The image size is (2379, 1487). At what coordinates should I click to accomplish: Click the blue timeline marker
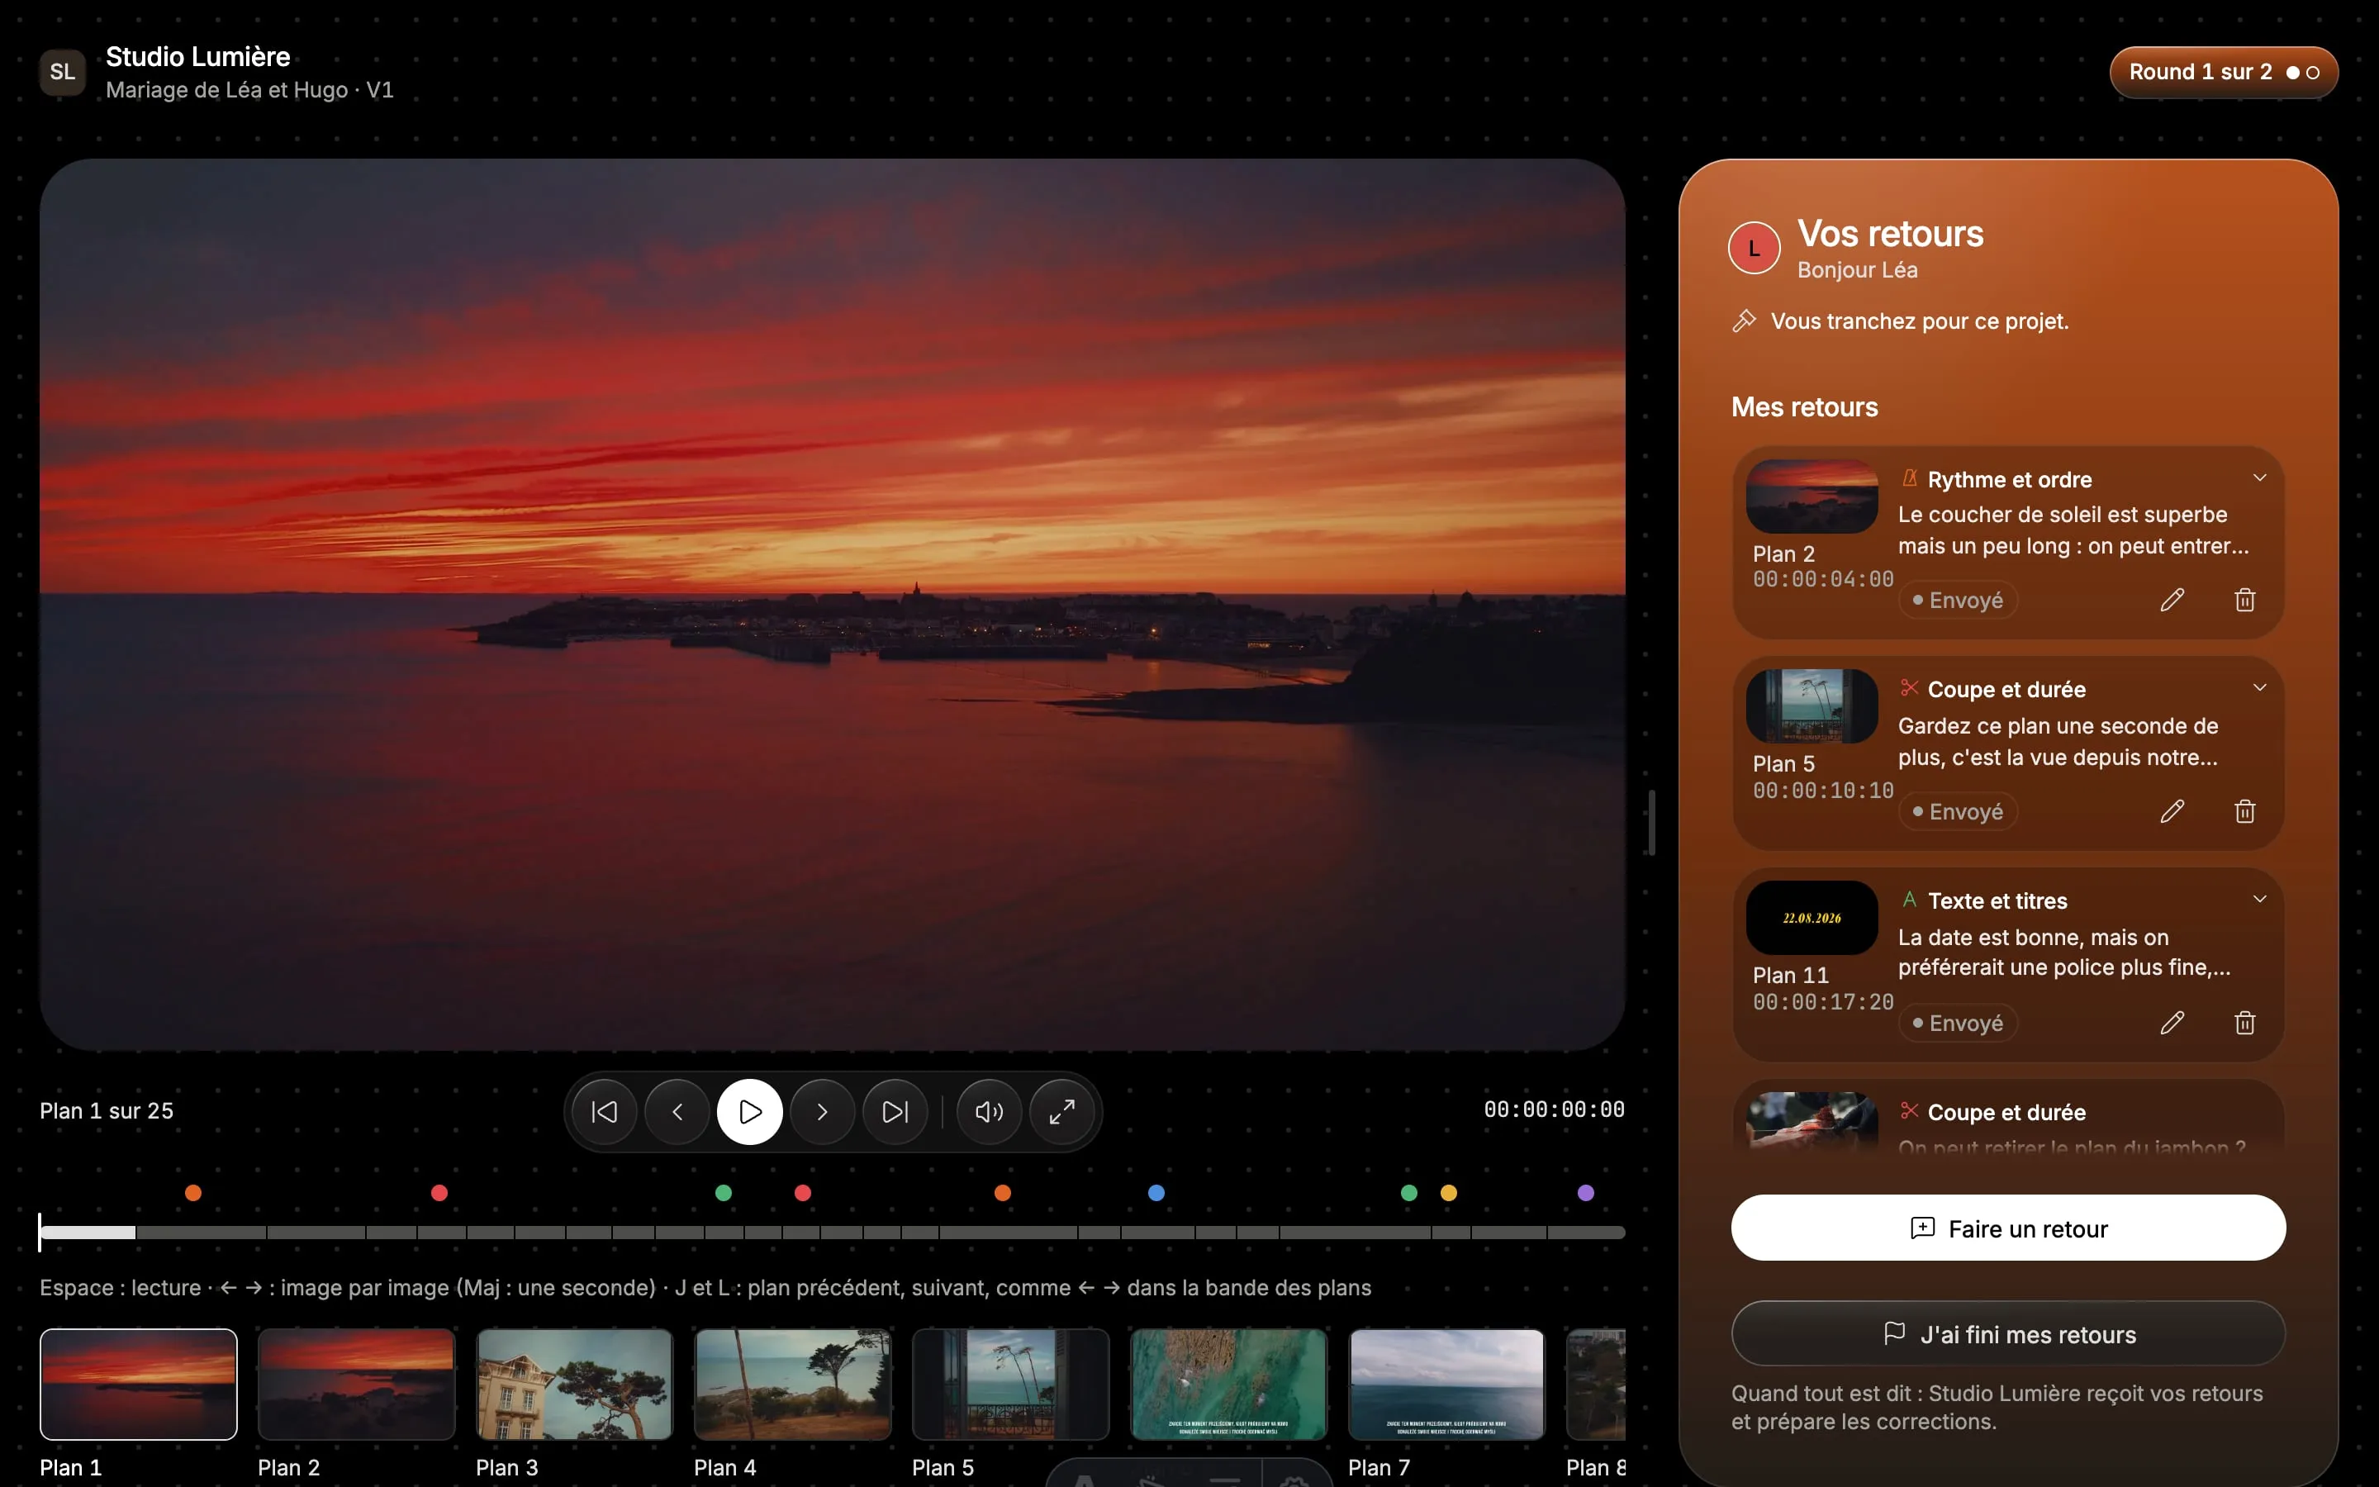tap(1156, 1193)
